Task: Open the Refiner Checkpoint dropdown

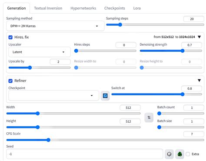Action: tap(54, 95)
